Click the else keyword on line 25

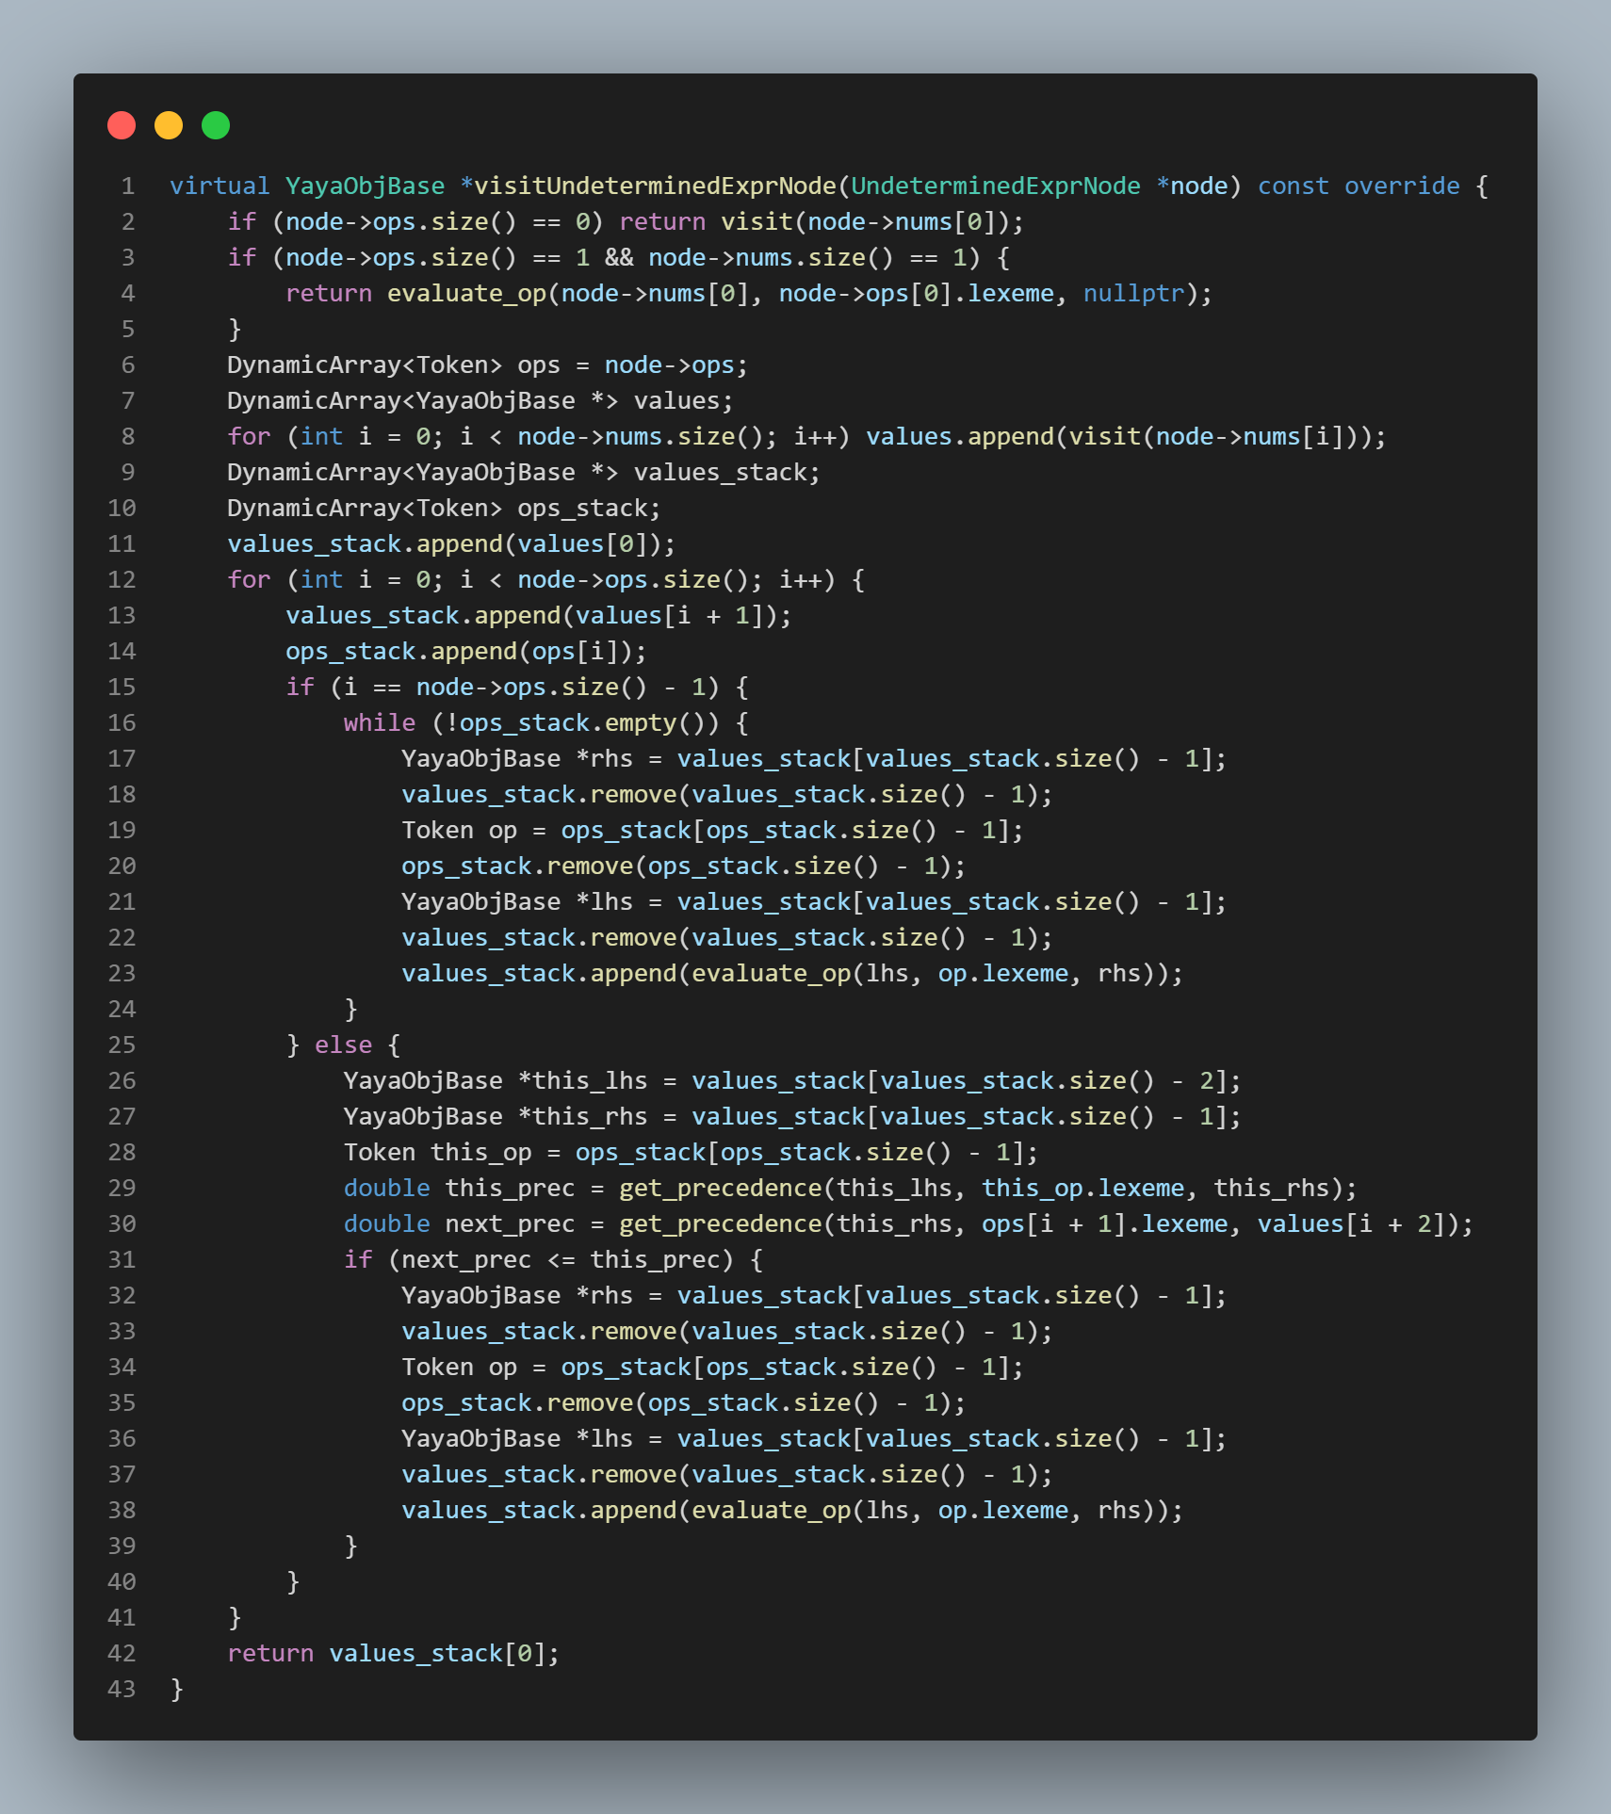pos(343,1045)
